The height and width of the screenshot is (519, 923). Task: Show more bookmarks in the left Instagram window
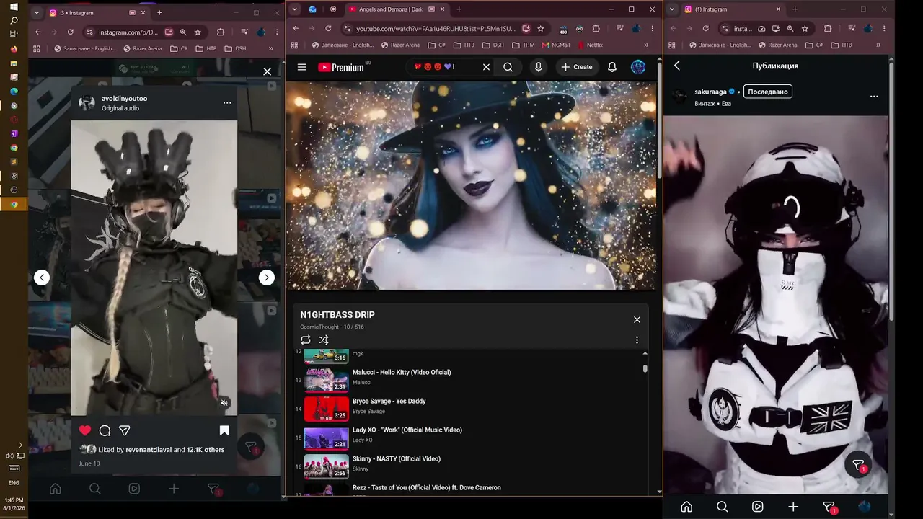click(271, 48)
